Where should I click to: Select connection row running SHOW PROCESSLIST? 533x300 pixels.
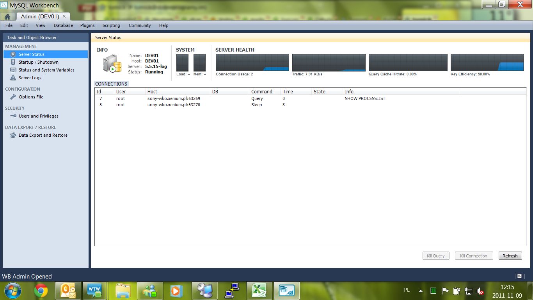tap(310, 98)
